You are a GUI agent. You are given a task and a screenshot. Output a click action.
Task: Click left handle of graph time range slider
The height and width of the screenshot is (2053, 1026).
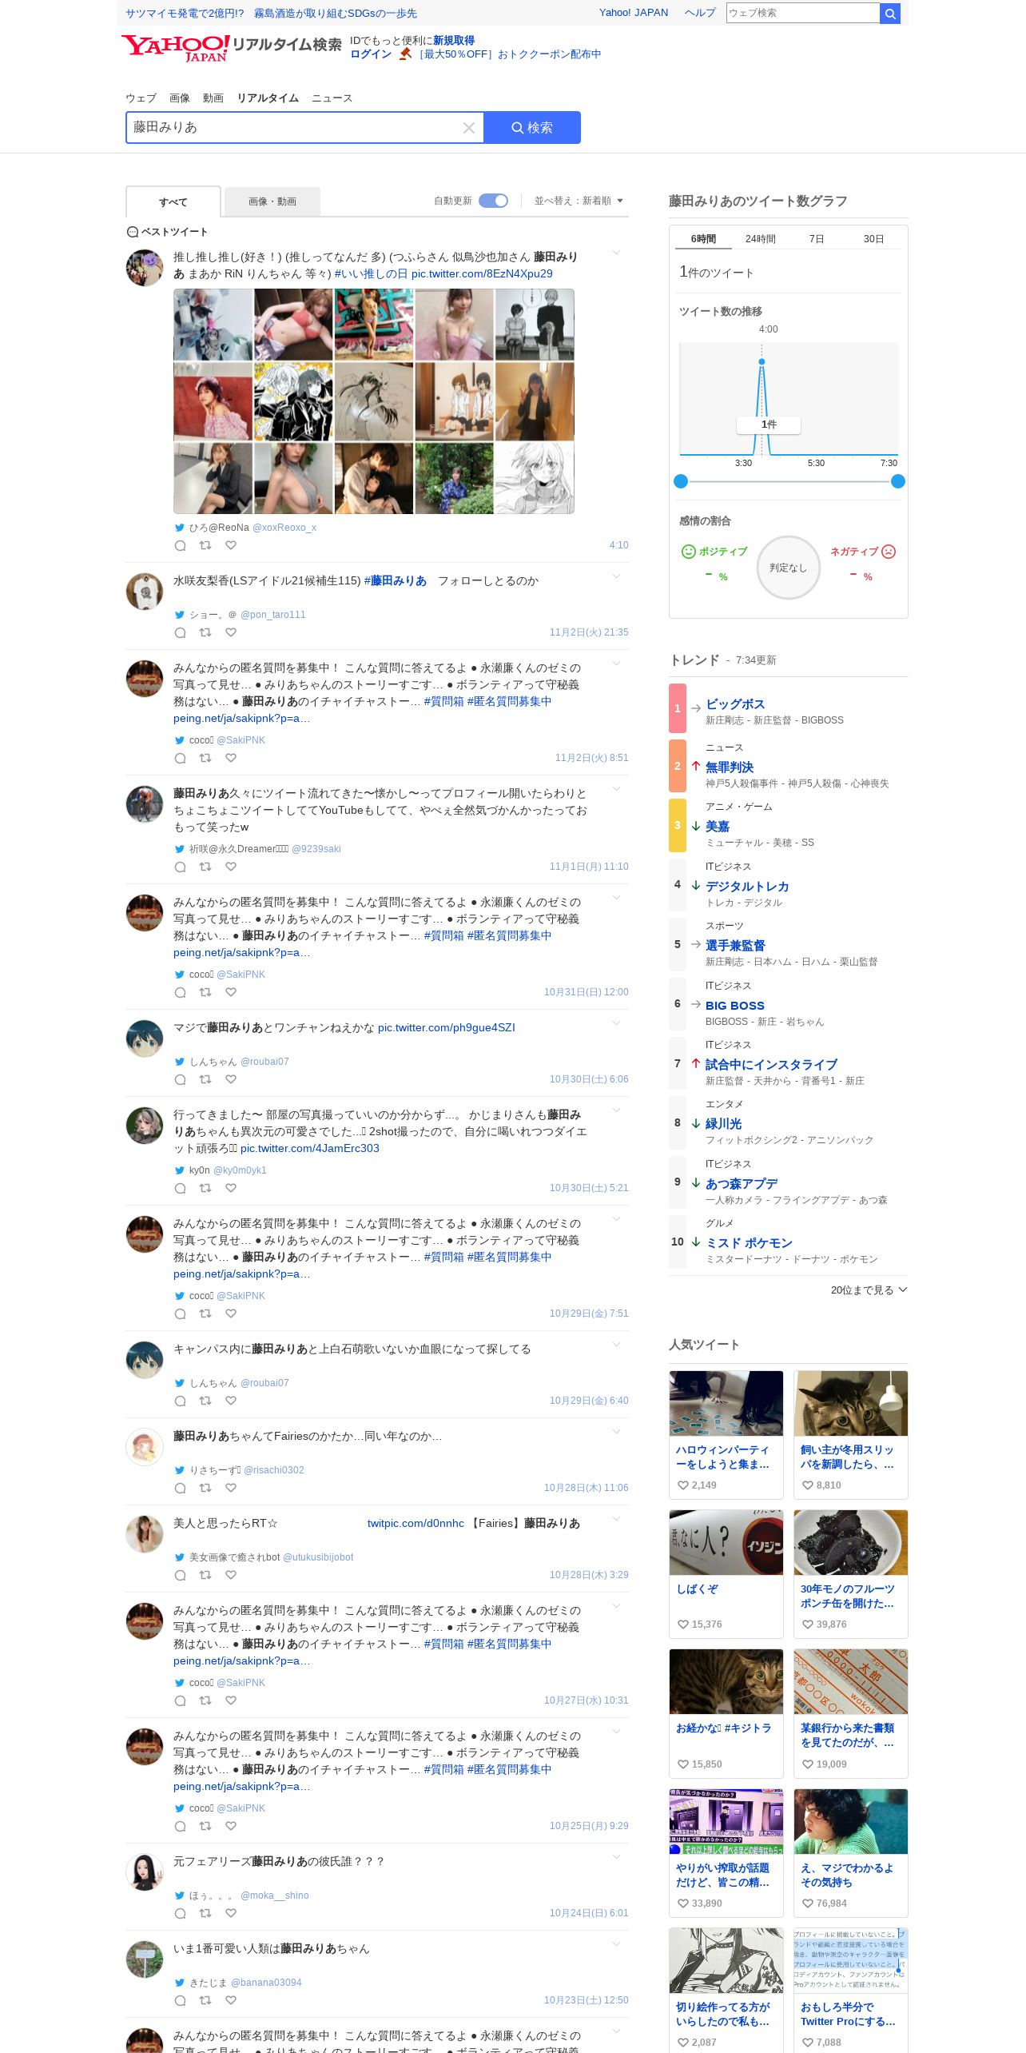click(x=681, y=481)
